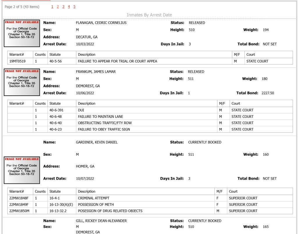
Task: Select FAILURE TO MAINTAIN LANE row
Action: [150, 117]
